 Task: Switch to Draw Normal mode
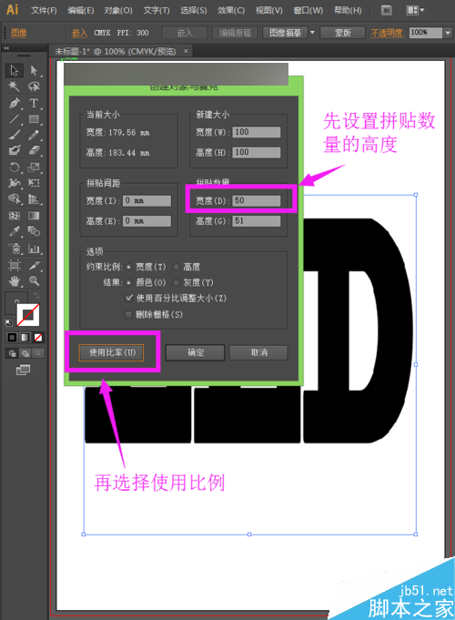[13, 353]
